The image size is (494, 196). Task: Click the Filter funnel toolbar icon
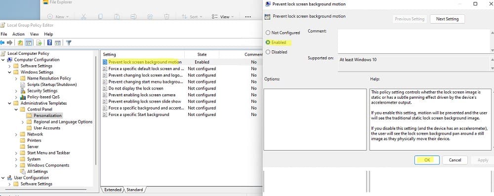click(x=68, y=42)
